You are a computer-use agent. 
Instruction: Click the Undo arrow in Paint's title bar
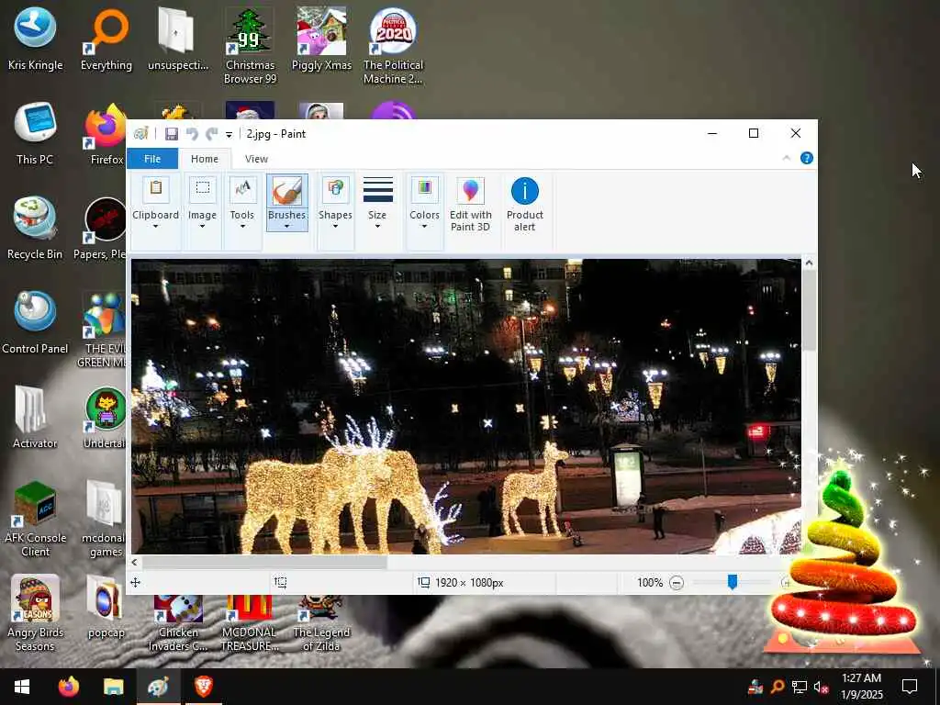coord(192,134)
